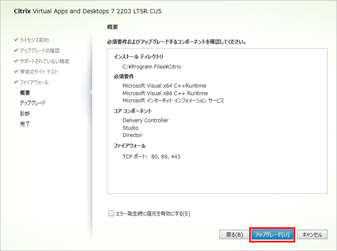Click 必須要件 heading in summary box
This screenshot has width=337, height=251.
click(124, 77)
